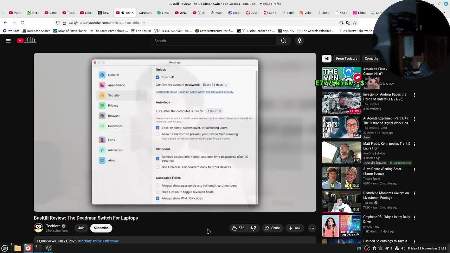Open the Every 14 days password dropdown
The height and width of the screenshot is (253, 450).
[215, 85]
